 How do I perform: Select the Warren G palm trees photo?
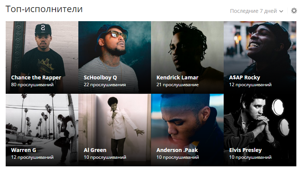click(42, 130)
